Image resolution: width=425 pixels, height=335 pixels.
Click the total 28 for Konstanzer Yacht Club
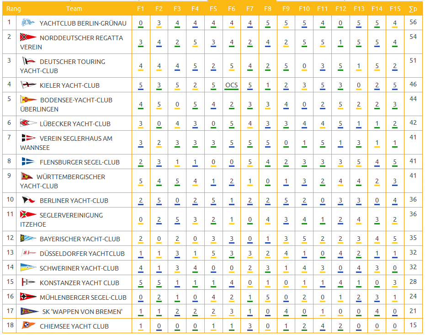pyautogui.click(x=413, y=282)
